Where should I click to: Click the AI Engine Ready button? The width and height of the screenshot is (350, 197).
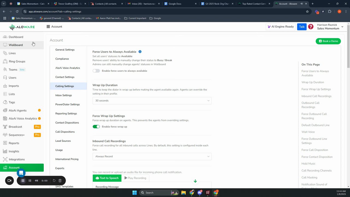pyautogui.click(x=281, y=27)
